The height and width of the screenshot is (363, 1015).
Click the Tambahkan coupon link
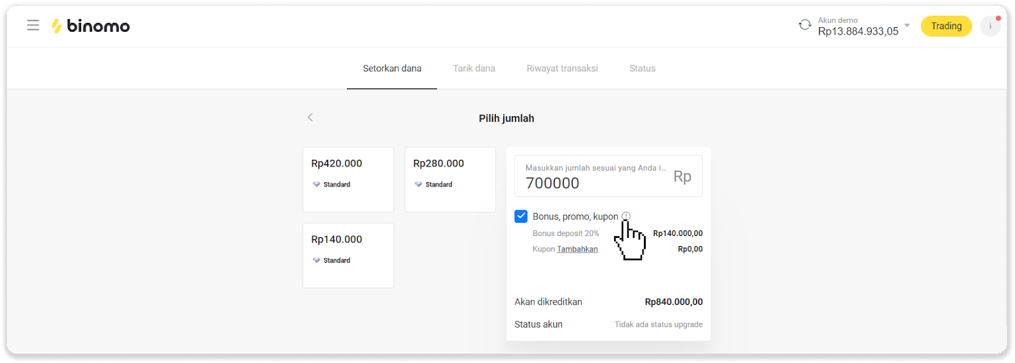577,249
